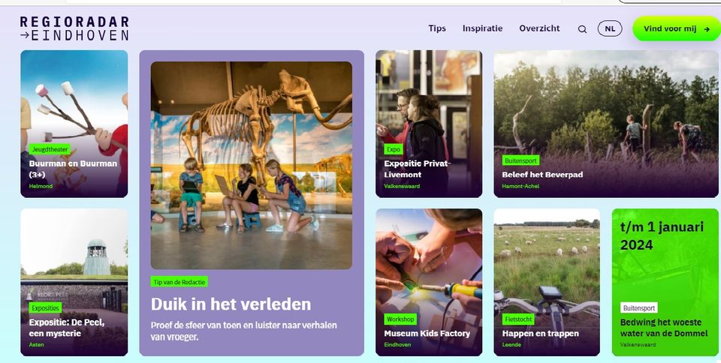Open the Tips menu item
Viewport: 721px width, 363px height.
click(437, 28)
